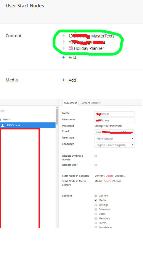Open the User type dropdown
This screenshot has height=254, width=143.
[114, 138]
